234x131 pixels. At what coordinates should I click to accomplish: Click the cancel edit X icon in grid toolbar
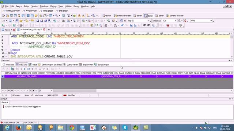(x=47, y=69)
